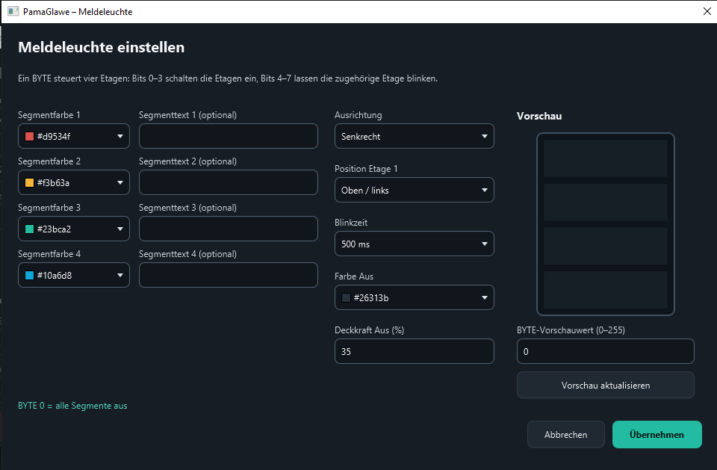This screenshot has width=717, height=470.
Task: Confirm with the Übernehmen button
Action: [x=657, y=435]
